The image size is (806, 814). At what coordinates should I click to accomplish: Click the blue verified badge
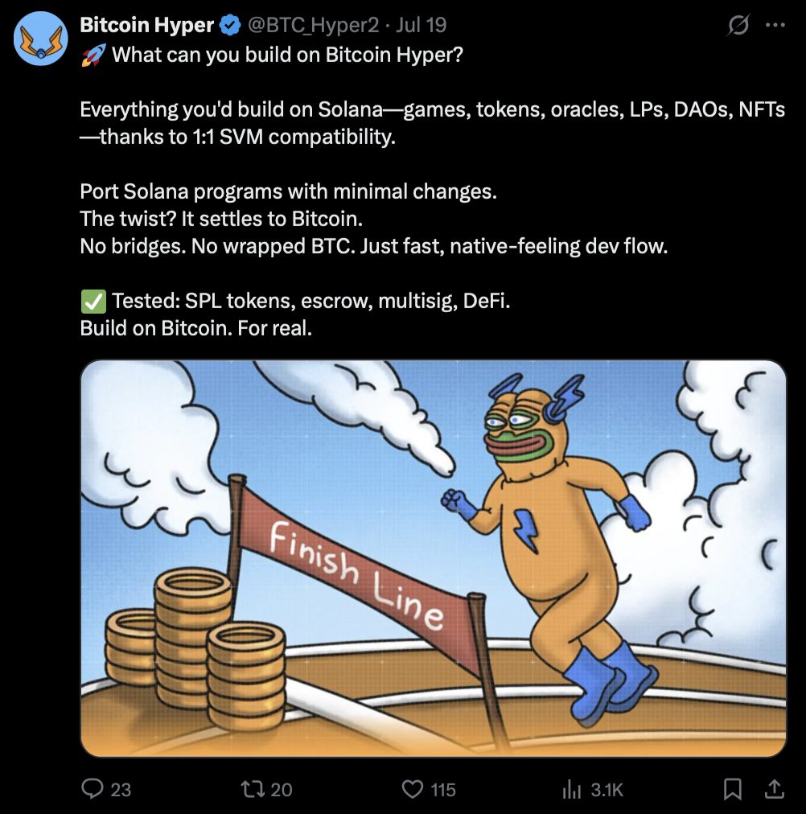(230, 26)
